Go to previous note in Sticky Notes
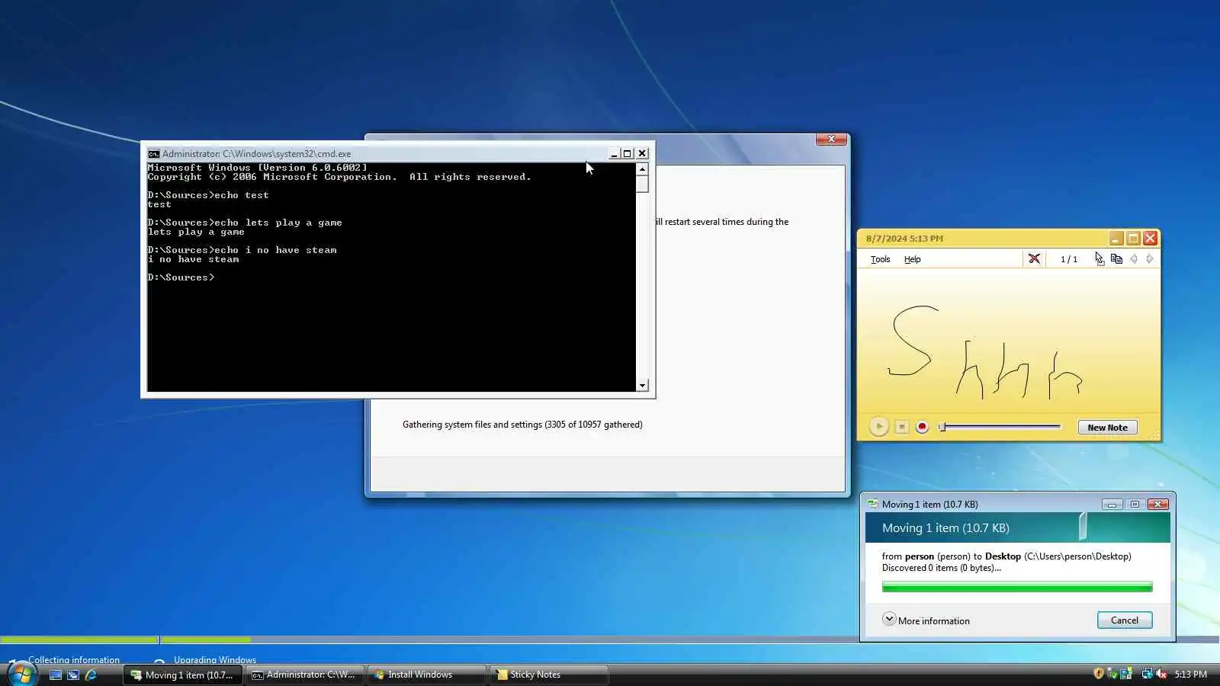 [1134, 259]
